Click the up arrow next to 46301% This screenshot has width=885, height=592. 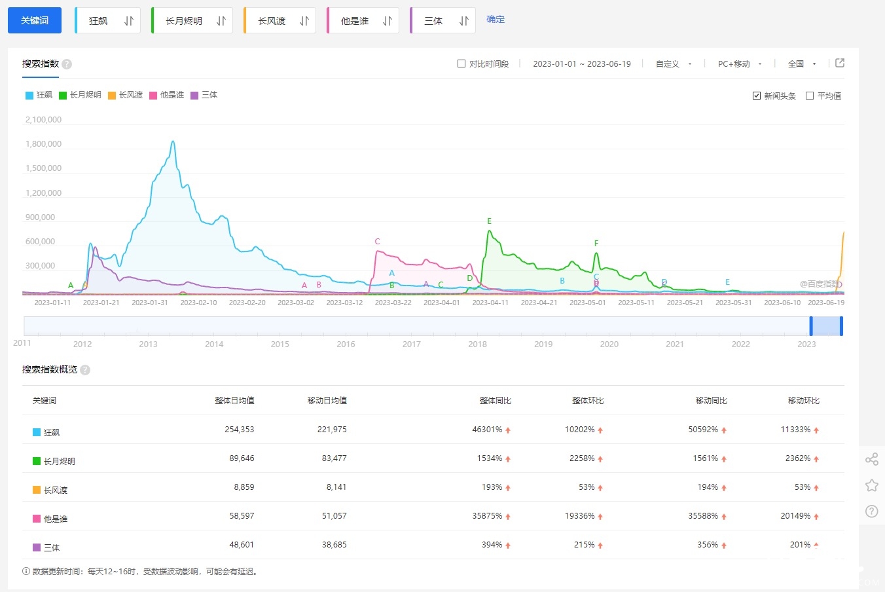[x=508, y=430]
